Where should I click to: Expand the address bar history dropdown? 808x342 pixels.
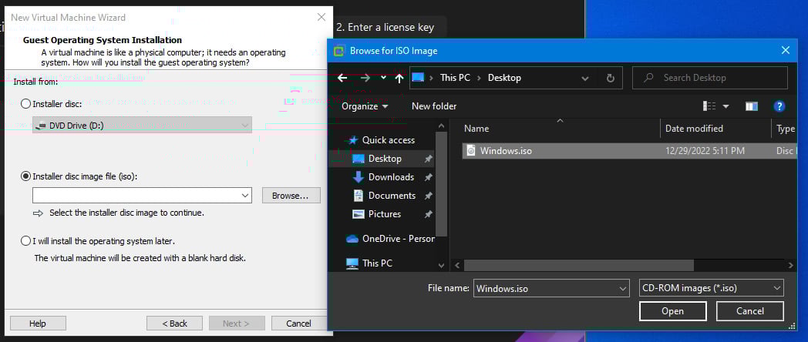click(585, 79)
